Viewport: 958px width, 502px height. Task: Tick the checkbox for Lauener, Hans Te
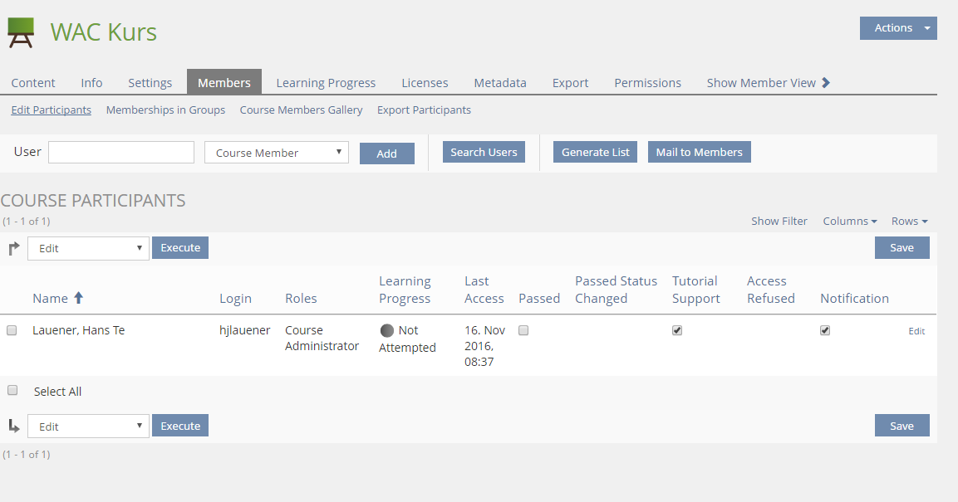pyautogui.click(x=12, y=330)
